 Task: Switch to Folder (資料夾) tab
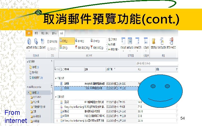(x=54, y=33)
